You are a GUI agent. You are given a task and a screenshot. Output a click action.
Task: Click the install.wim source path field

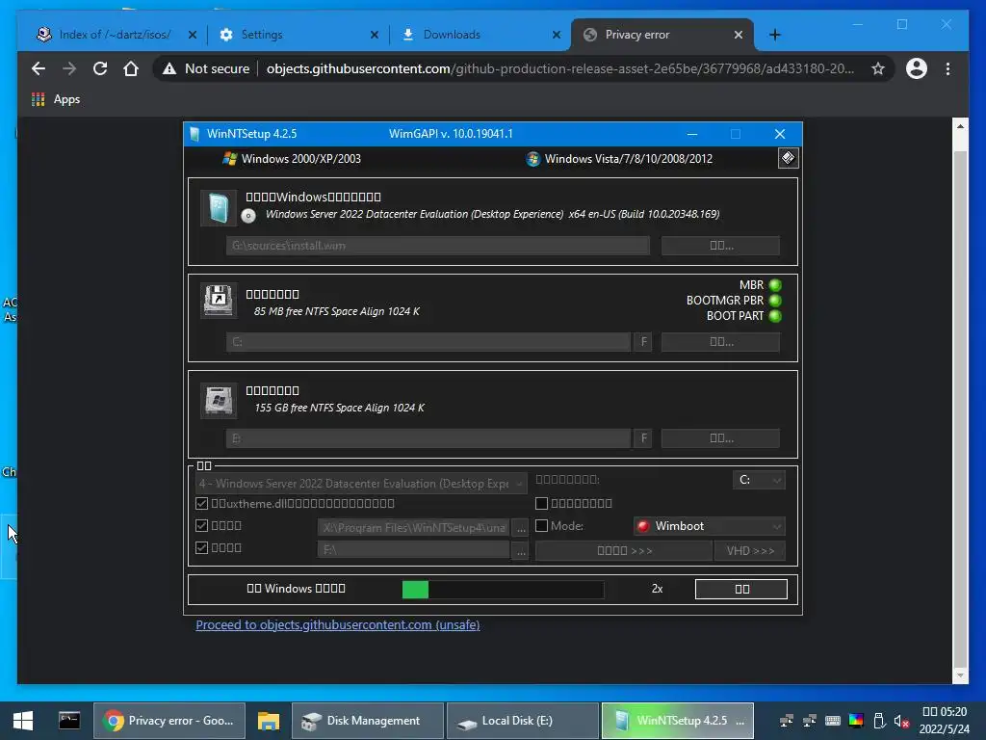point(438,246)
